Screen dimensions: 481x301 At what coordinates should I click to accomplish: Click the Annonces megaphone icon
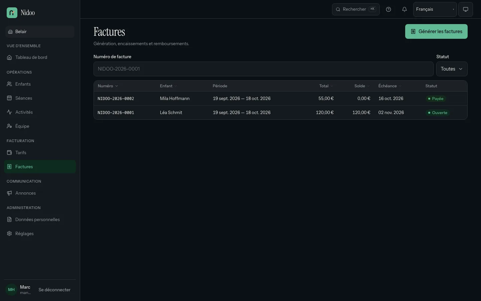click(x=9, y=193)
